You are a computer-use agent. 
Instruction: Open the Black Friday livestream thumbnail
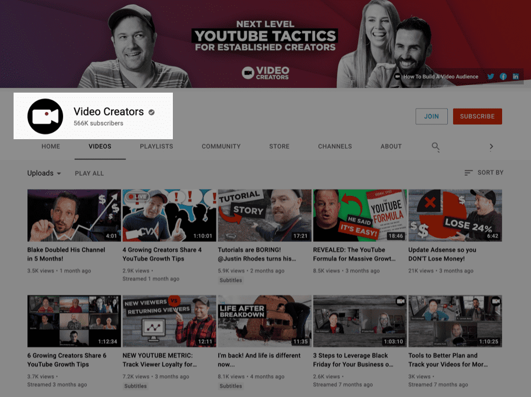[x=360, y=321]
